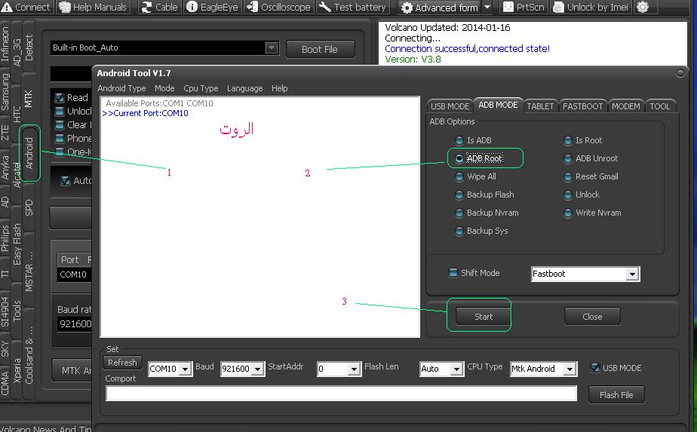Select the Write Nvram radio option
The image size is (697, 432).
click(568, 213)
